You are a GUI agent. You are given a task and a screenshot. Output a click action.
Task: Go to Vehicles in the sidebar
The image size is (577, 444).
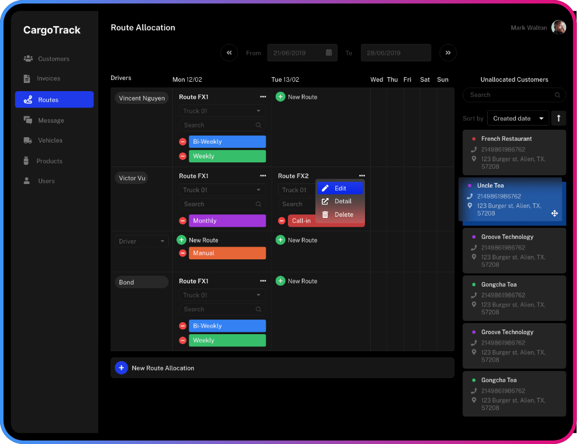point(50,140)
